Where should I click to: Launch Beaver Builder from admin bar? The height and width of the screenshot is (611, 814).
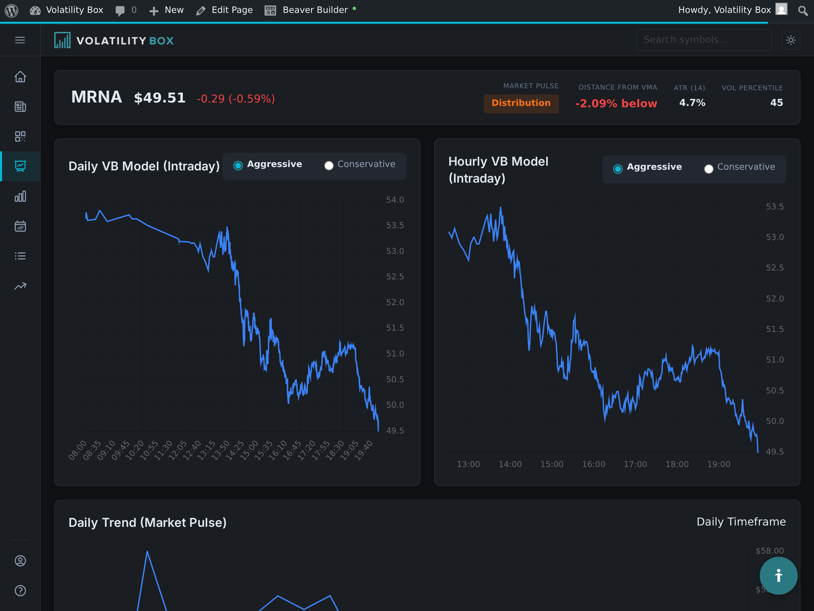coord(310,10)
